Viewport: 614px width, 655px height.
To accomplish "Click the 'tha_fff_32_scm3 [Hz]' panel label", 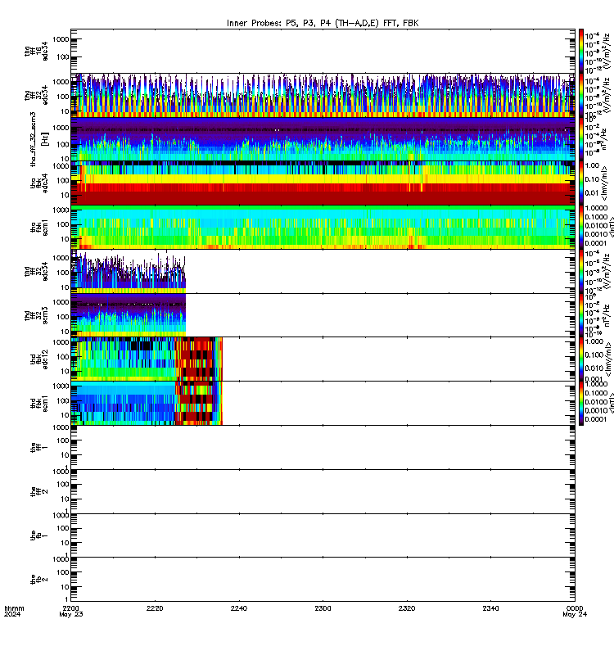I will click(39, 139).
